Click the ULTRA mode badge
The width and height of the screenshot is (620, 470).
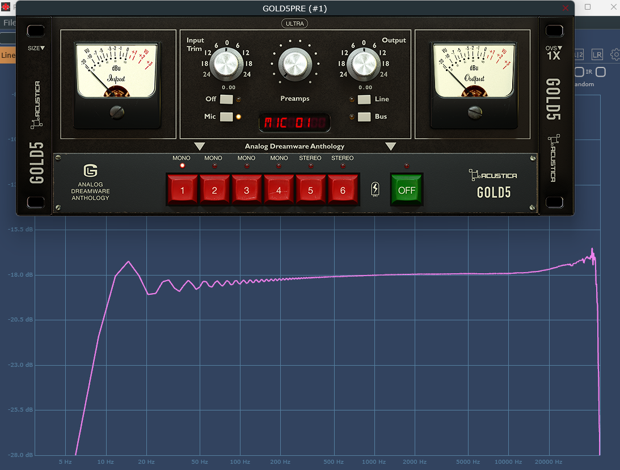point(294,24)
